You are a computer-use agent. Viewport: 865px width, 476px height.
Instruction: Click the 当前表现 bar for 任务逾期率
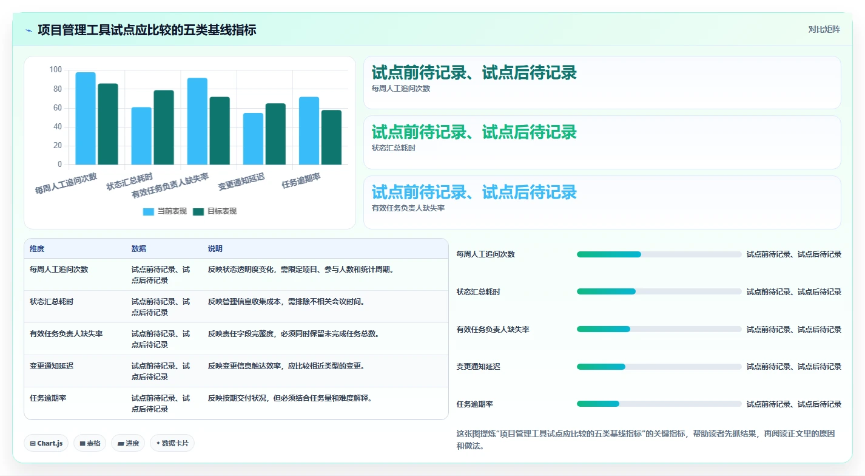tap(309, 131)
